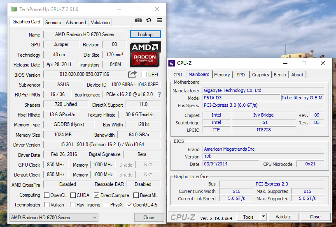Click the GPU Name field in GPU-Z
The image size is (336, 227).
click(84, 34)
